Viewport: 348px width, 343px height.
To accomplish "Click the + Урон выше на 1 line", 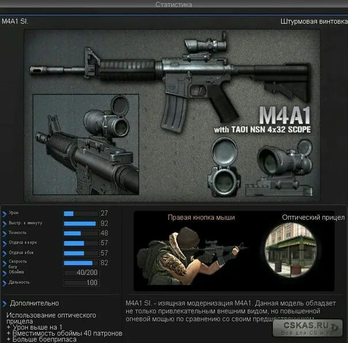I will pyautogui.click(x=35, y=327).
